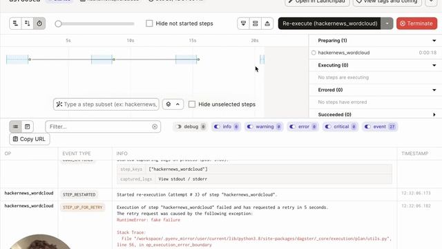Expand the Succeeded (0) section
This screenshot has width=442, height=249.
pyautogui.click(x=434, y=115)
